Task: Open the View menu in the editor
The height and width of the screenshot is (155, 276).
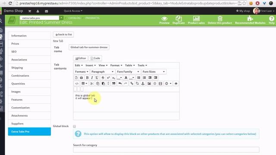Action: 103,65
